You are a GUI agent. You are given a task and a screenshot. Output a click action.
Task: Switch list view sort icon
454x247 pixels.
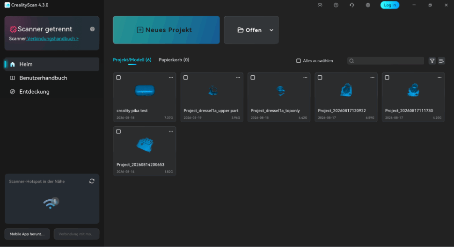tap(441, 61)
